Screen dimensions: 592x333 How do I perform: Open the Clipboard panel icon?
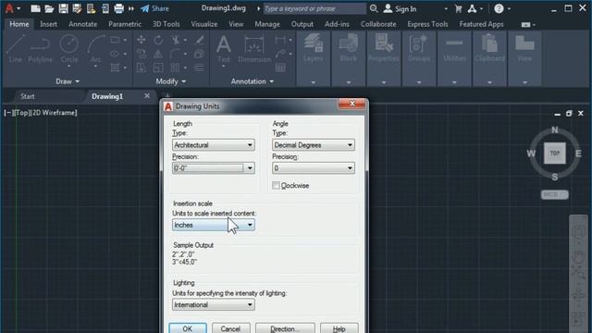(x=489, y=47)
